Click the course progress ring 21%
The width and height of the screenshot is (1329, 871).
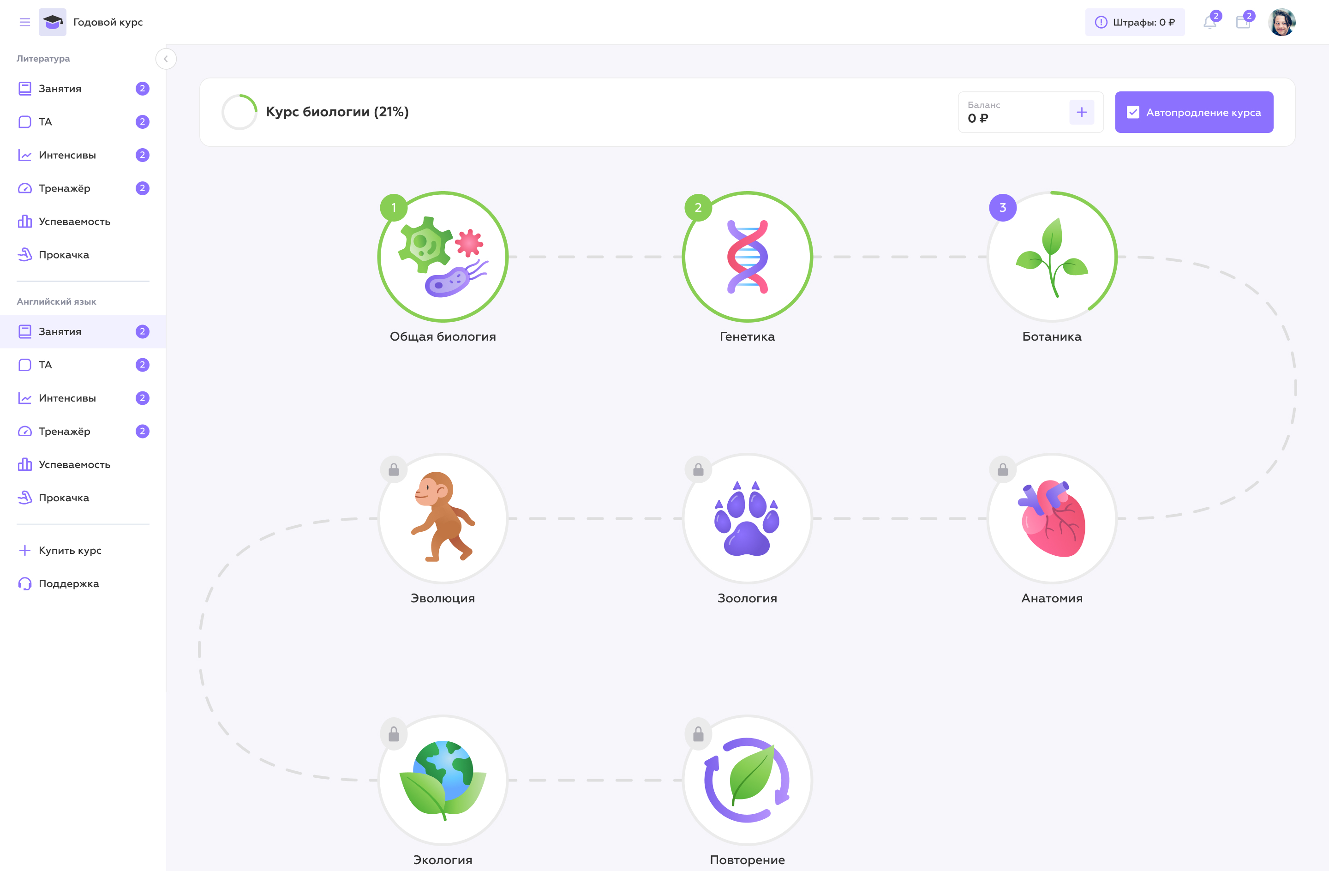click(239, 112)
